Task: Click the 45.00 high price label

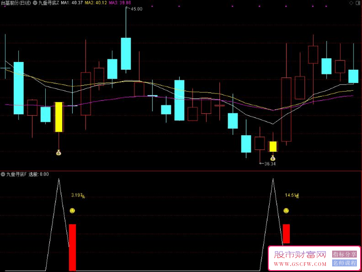Action: [x=136, y=9]
